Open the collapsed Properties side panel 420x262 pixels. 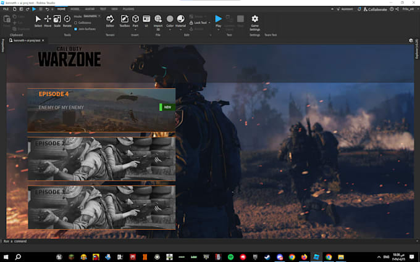(x=2, y=46)
